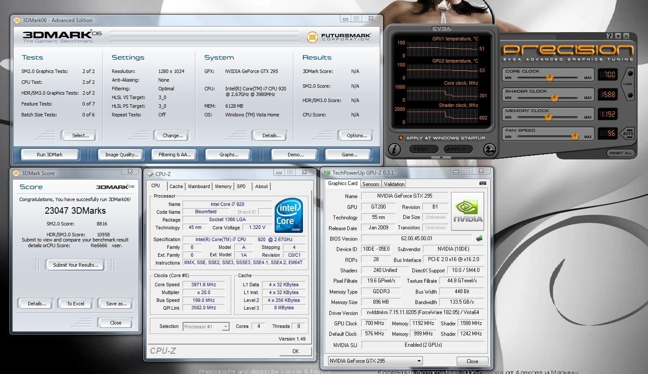This screenshot has width=648, height=374.
Task: Click the Fan Speed slider handle
Action: click(575, 137)
